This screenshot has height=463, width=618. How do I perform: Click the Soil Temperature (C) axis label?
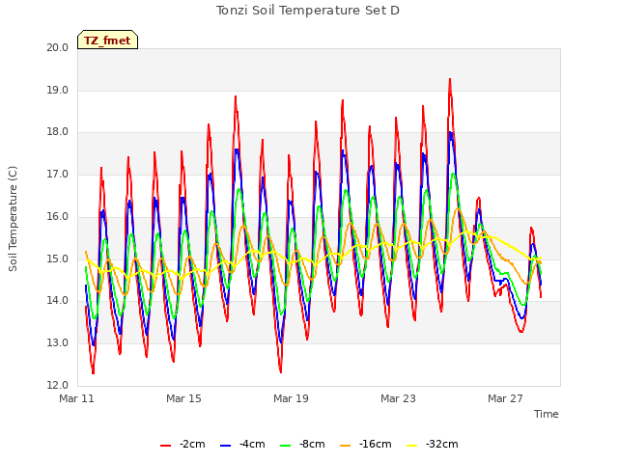(x=13, y=219)
